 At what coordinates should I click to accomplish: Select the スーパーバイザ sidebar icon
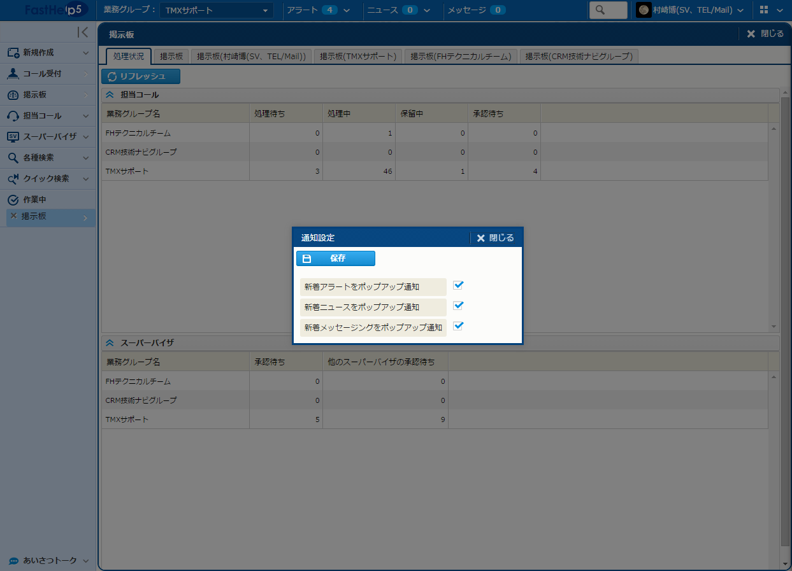(13, 137)
